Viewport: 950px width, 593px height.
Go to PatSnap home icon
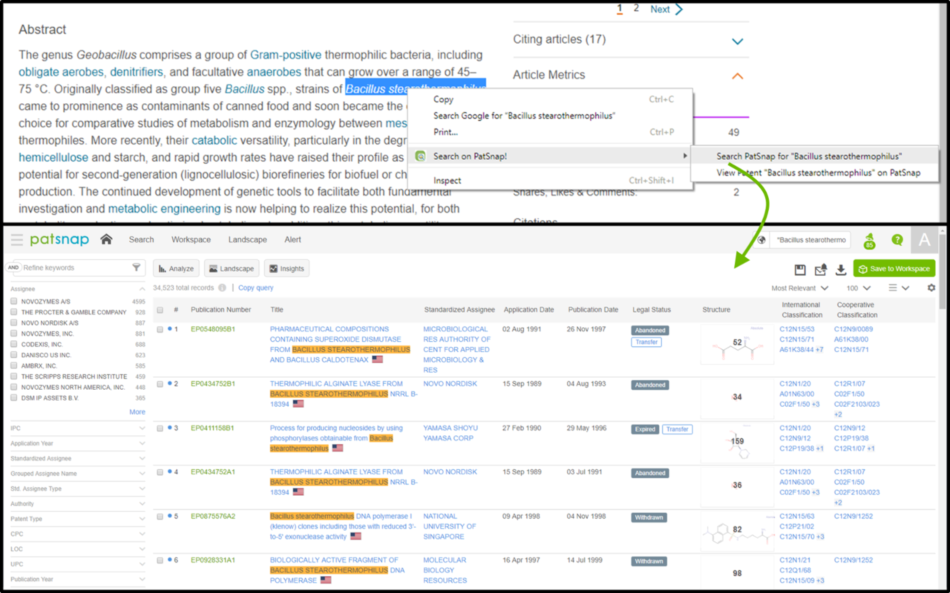tap(107, 239)
